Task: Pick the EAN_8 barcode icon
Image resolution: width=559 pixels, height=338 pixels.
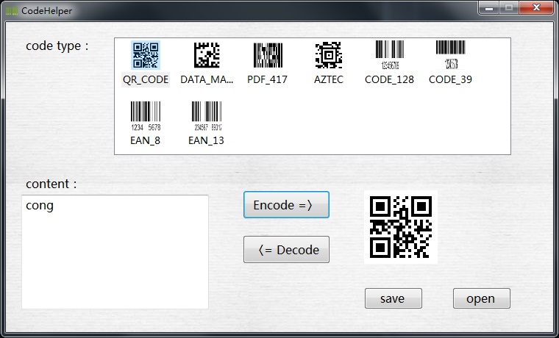Action: pyautogui.click(x=146, y=116)
